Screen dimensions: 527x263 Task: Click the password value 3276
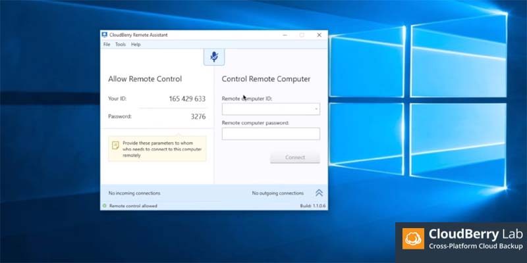click(x=198, y=116)
